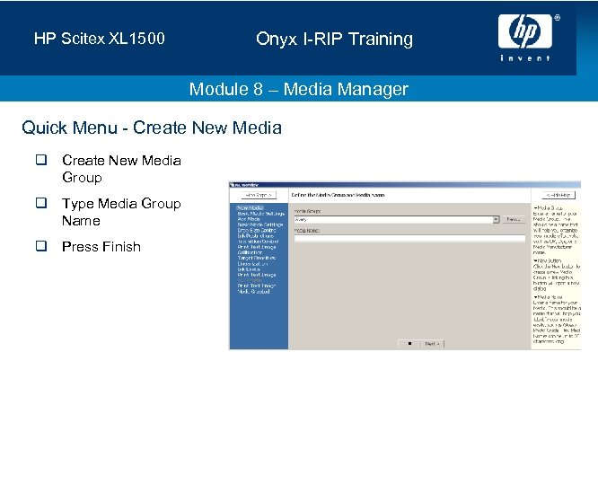Screen dimensions: 598x484
Task: Click the HP Scitex XL1500 header text
Action: click(99, 38)
